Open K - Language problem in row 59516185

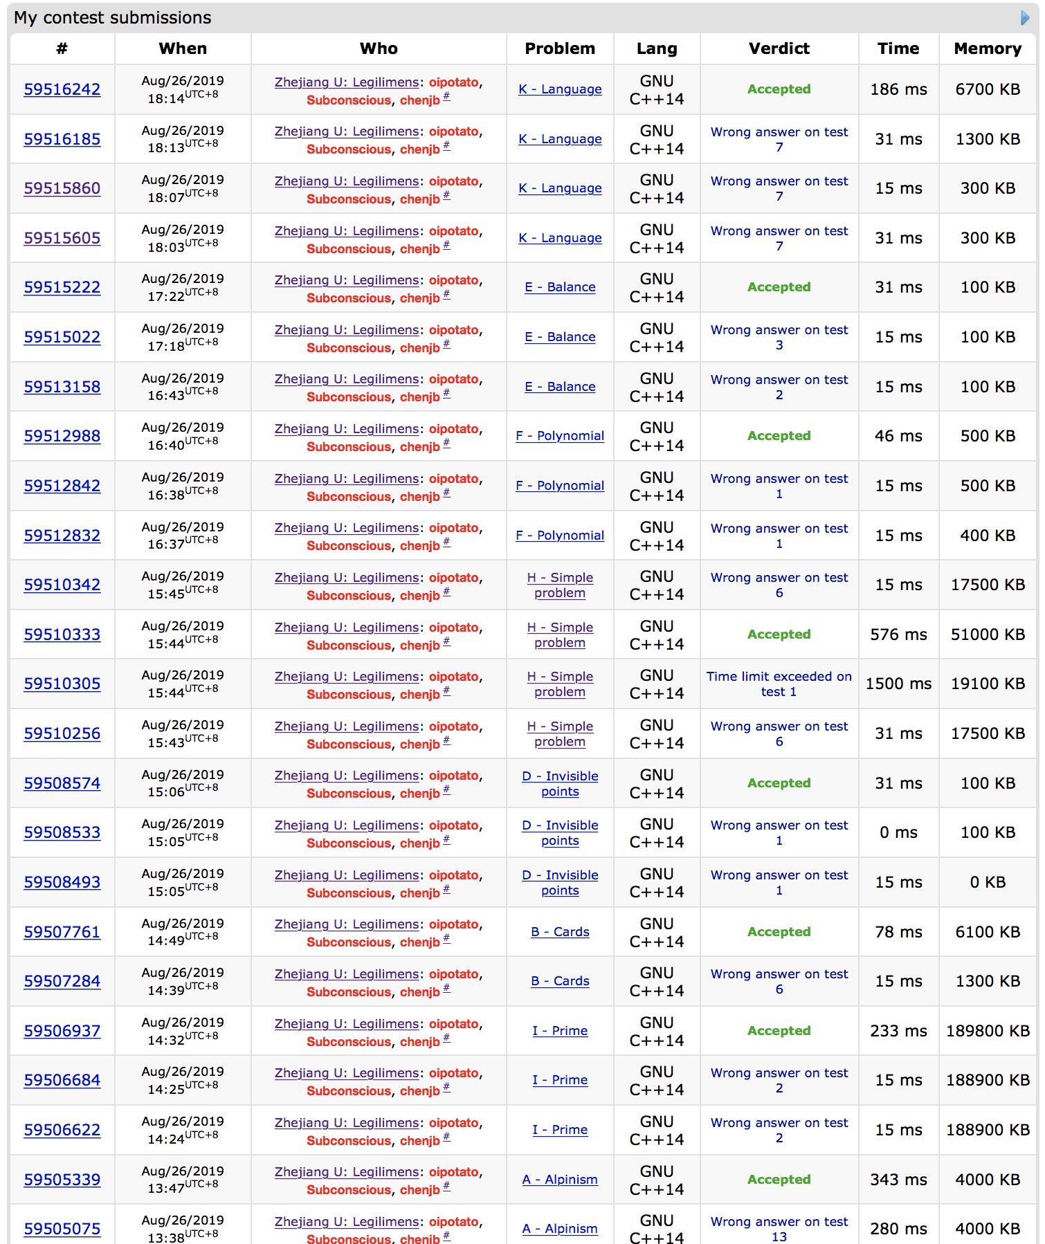click(560, 139)
